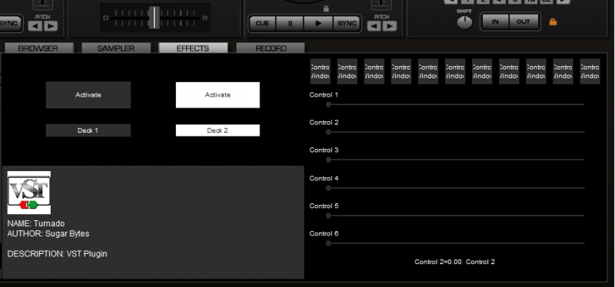The image size is (615, 287).
Task: Pause the right deck playback
Action: (290, 24)
